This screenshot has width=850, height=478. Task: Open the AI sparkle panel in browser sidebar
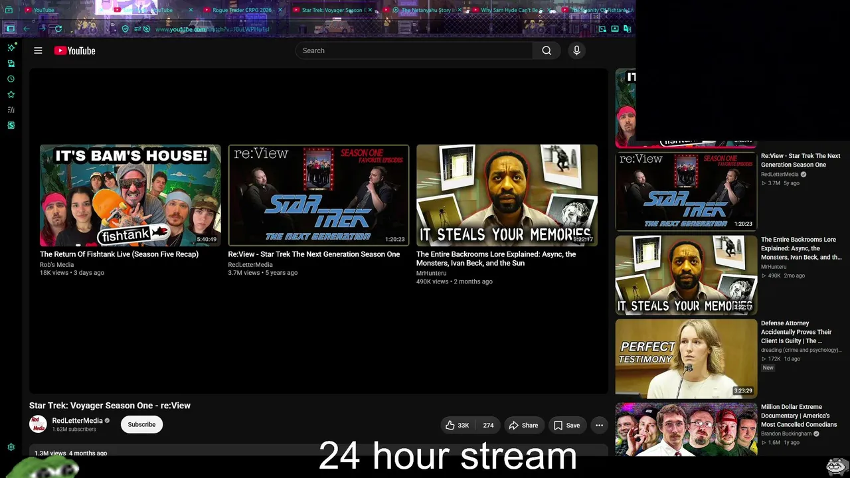coord(11,48)
